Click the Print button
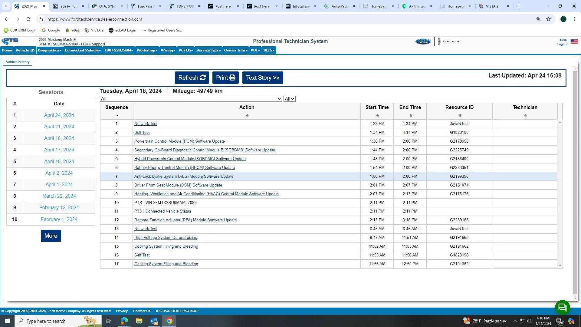Viewport: 581px width, 327px height. [225, 78]
